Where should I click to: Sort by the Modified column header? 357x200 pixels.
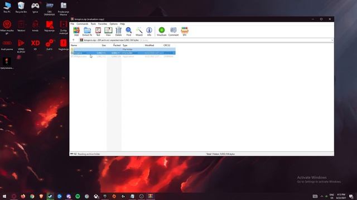click(x=149, y=46)
